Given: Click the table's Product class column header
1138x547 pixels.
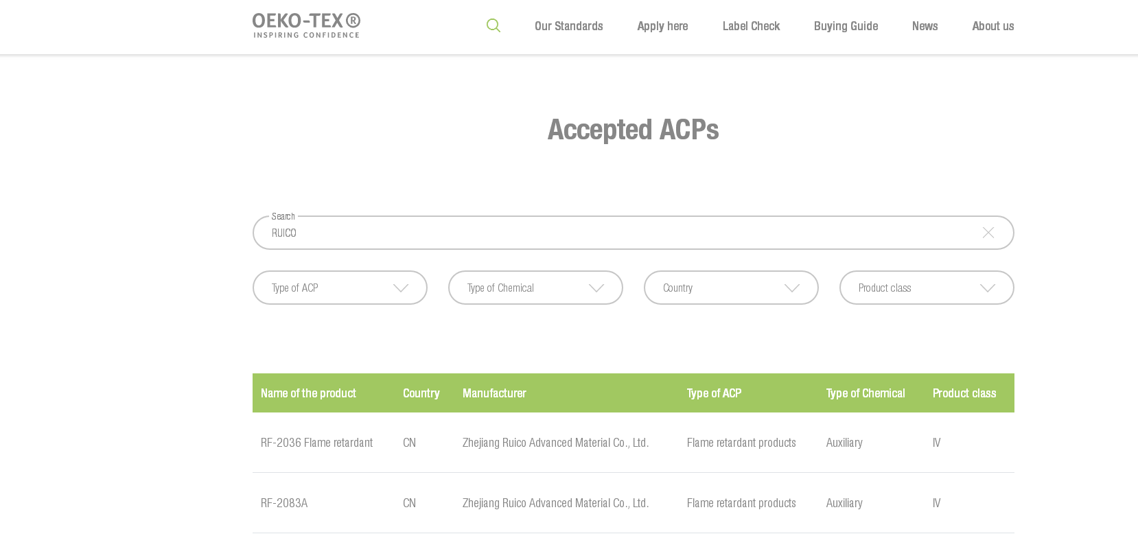Looking at the screenshot, I should point(964,393).
